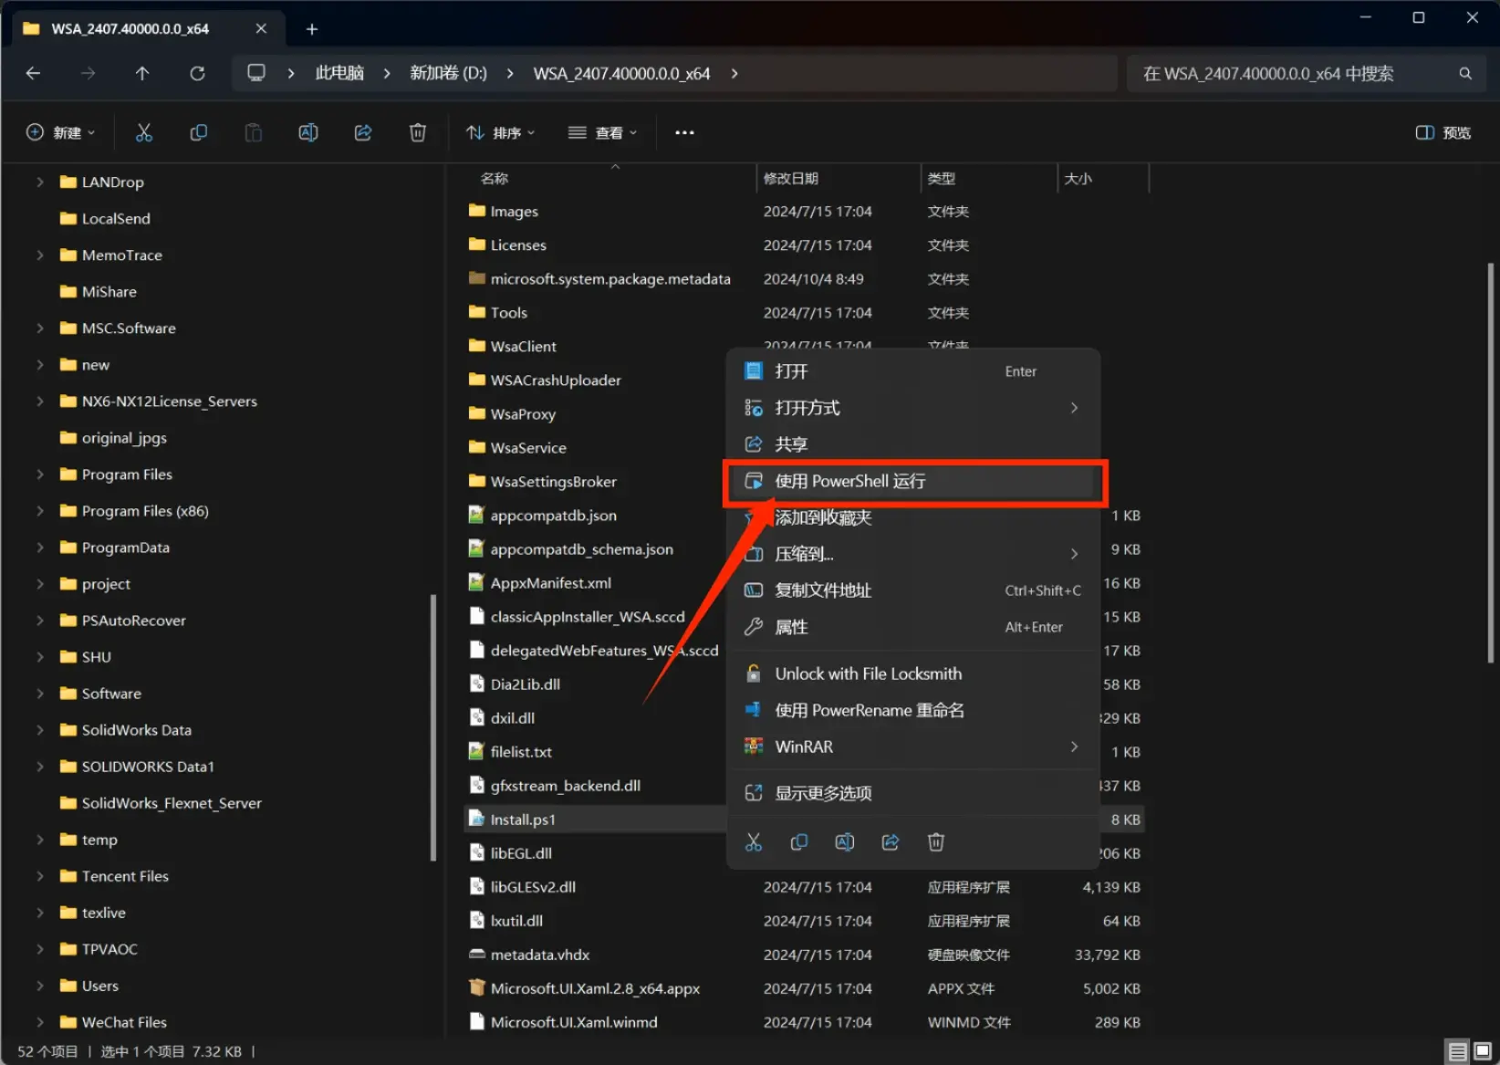Click the share icon in context menu
1500x1065 pixels.
pyautogui.click(x=891, y=842)
